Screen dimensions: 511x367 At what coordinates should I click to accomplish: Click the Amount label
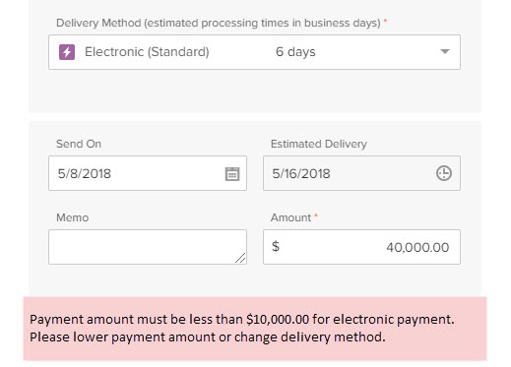290,217
